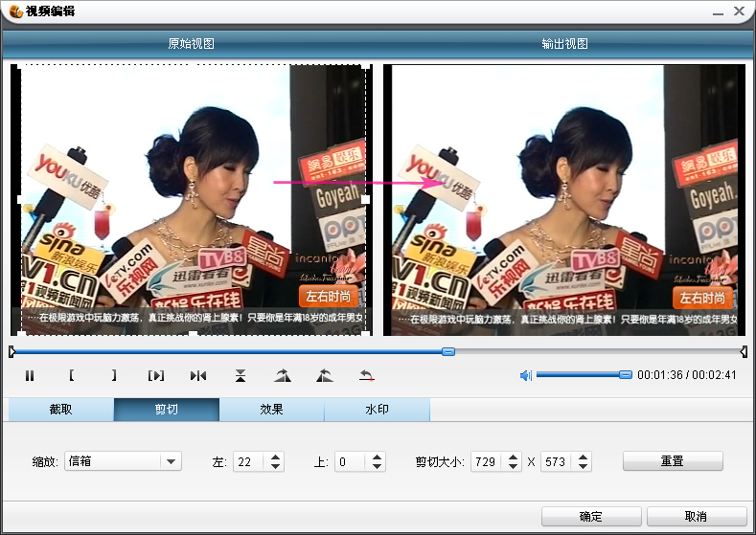Click the timeline end marker
Viewport: 756px width, 535px height.
tap(744, 352)
